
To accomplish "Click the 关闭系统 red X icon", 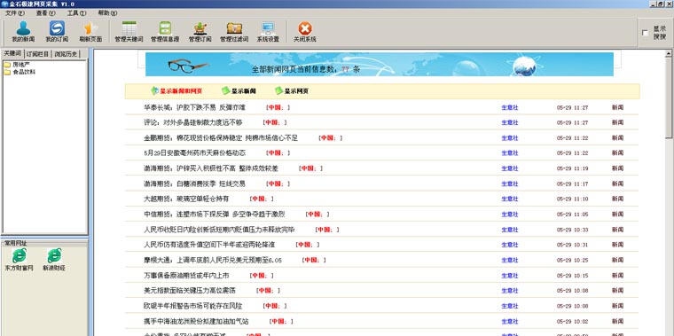I will 305,28.
